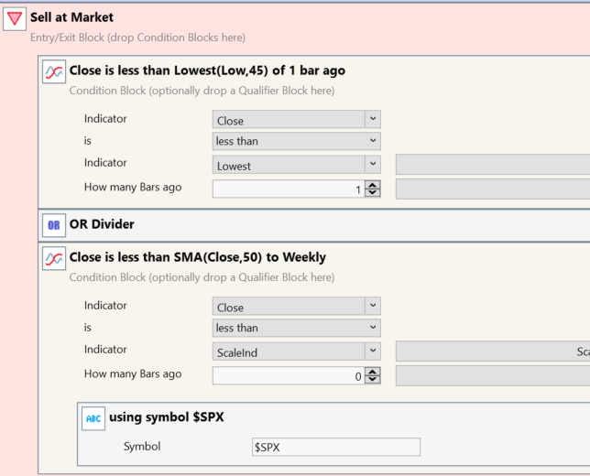590x476 pixels.
Task: Click the Symbol field containing $SPX
Action: [x=335, y=447]
